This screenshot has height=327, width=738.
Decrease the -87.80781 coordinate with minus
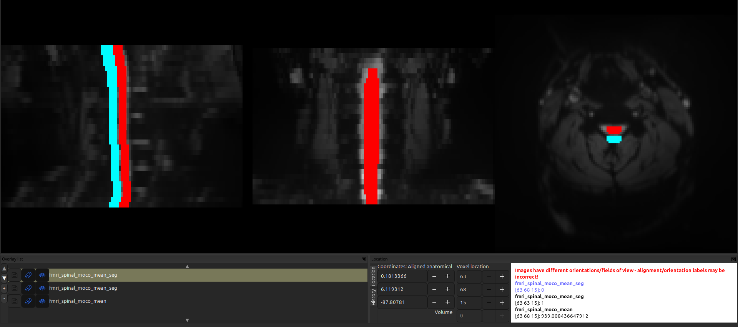(434, 302)
